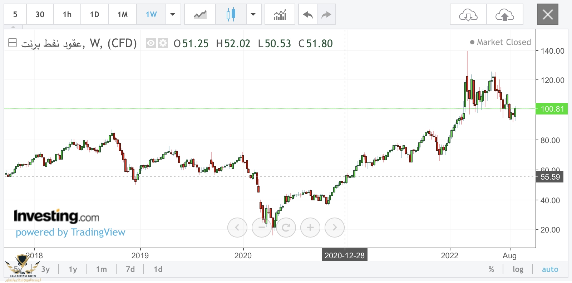Set the date range to 1y
This screenshot has height=283, width=572.
pyautogui.click(x=73, y=269)
